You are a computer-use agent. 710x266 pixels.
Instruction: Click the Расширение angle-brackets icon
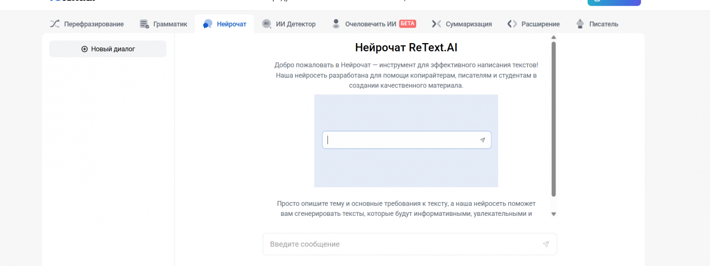point(512,24)
